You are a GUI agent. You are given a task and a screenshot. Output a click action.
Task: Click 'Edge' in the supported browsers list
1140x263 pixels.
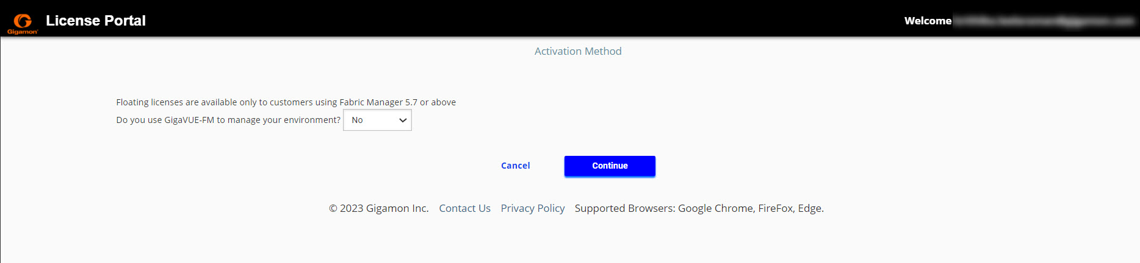(x=810, y=208)
